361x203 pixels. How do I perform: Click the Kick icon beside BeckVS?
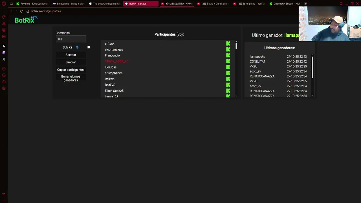[x=228, y=85]
